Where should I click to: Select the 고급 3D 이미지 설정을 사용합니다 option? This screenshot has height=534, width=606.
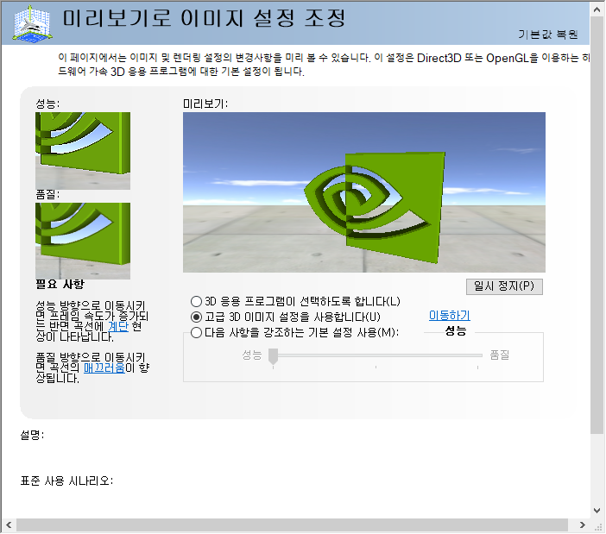pos(286,317)
